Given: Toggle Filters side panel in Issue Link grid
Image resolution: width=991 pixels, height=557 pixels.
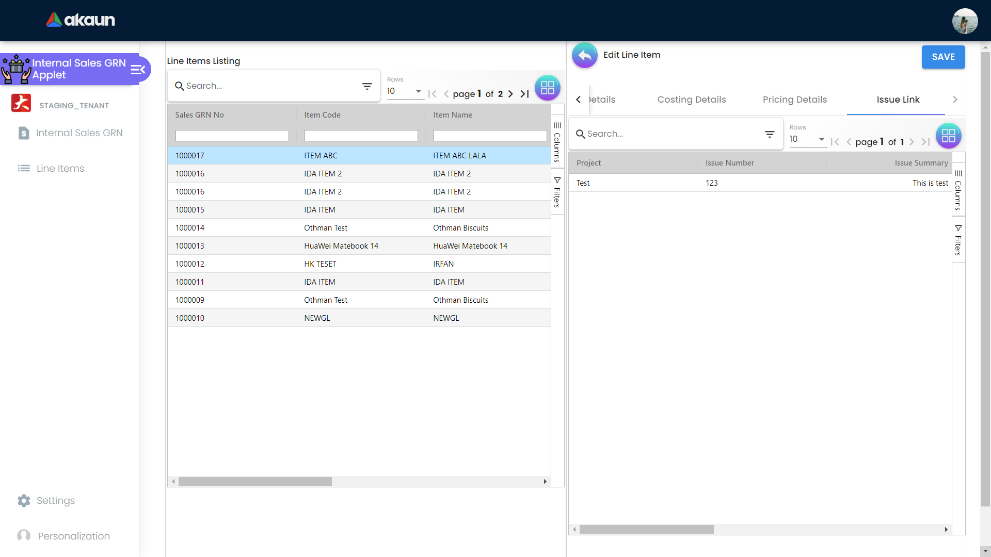Looking at the screenshot, I should click(958, 240).
